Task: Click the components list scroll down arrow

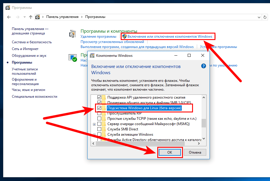Action: pyautogui.click(x=204, y=139)
